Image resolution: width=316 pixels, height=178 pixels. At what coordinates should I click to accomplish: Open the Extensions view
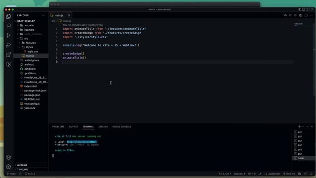(8, 54)
